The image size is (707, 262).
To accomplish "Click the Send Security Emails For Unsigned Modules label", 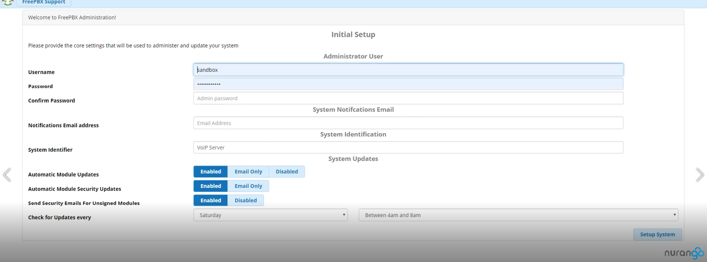I will 84,203.
